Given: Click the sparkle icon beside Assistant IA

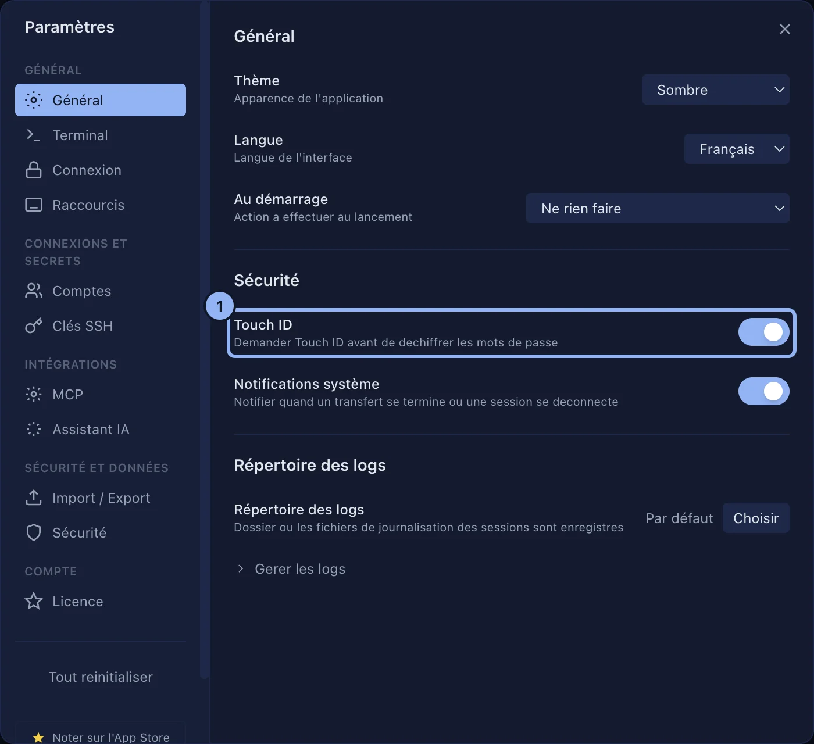Looking at the screenshot, I should click(34, 429).
